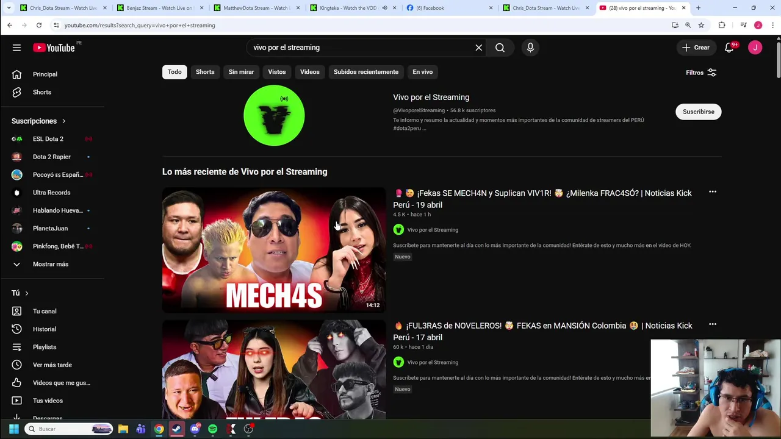Open the Windows Start menu
This screenshot has width=781, height=439.
(x=13, y=429)
